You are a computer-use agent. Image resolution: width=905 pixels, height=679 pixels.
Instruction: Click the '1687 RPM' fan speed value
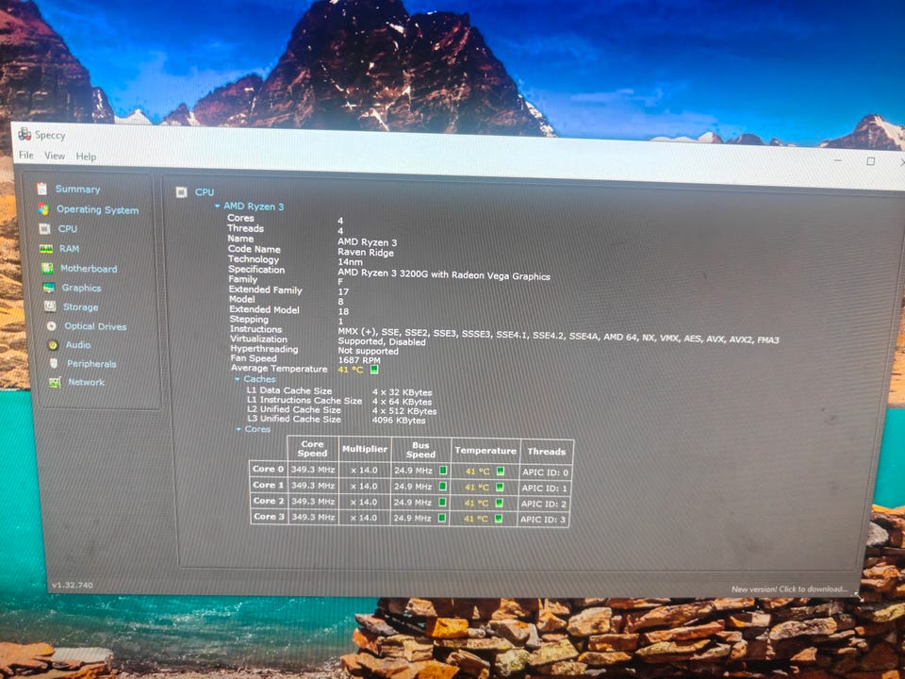tap(359, 359)
